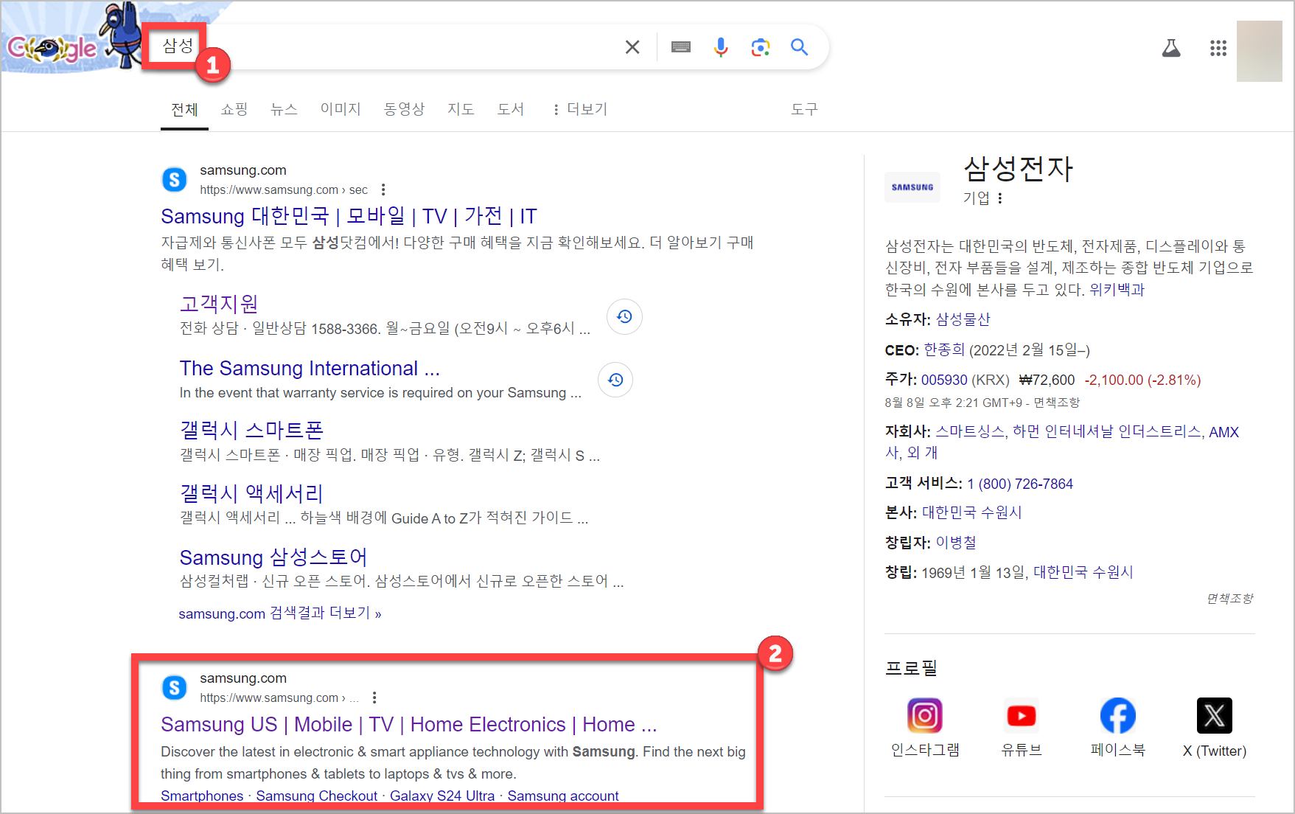Viewport: 1295px width, 814px height.
Task: Click samsung.com 검색결과 더보기 link
Action: (280, 613)
